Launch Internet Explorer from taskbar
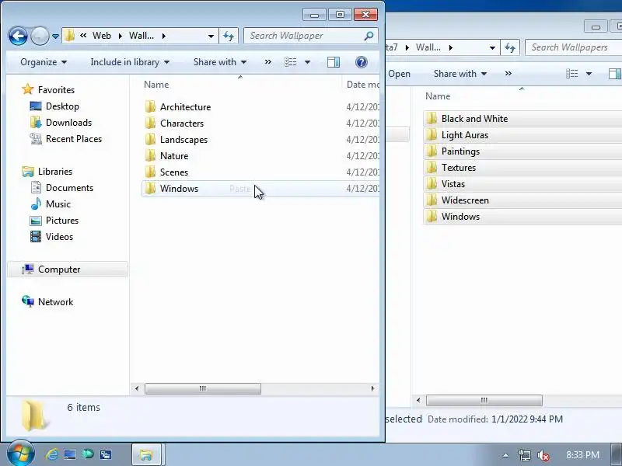This screenshot has width=622, height=466. 51,454
